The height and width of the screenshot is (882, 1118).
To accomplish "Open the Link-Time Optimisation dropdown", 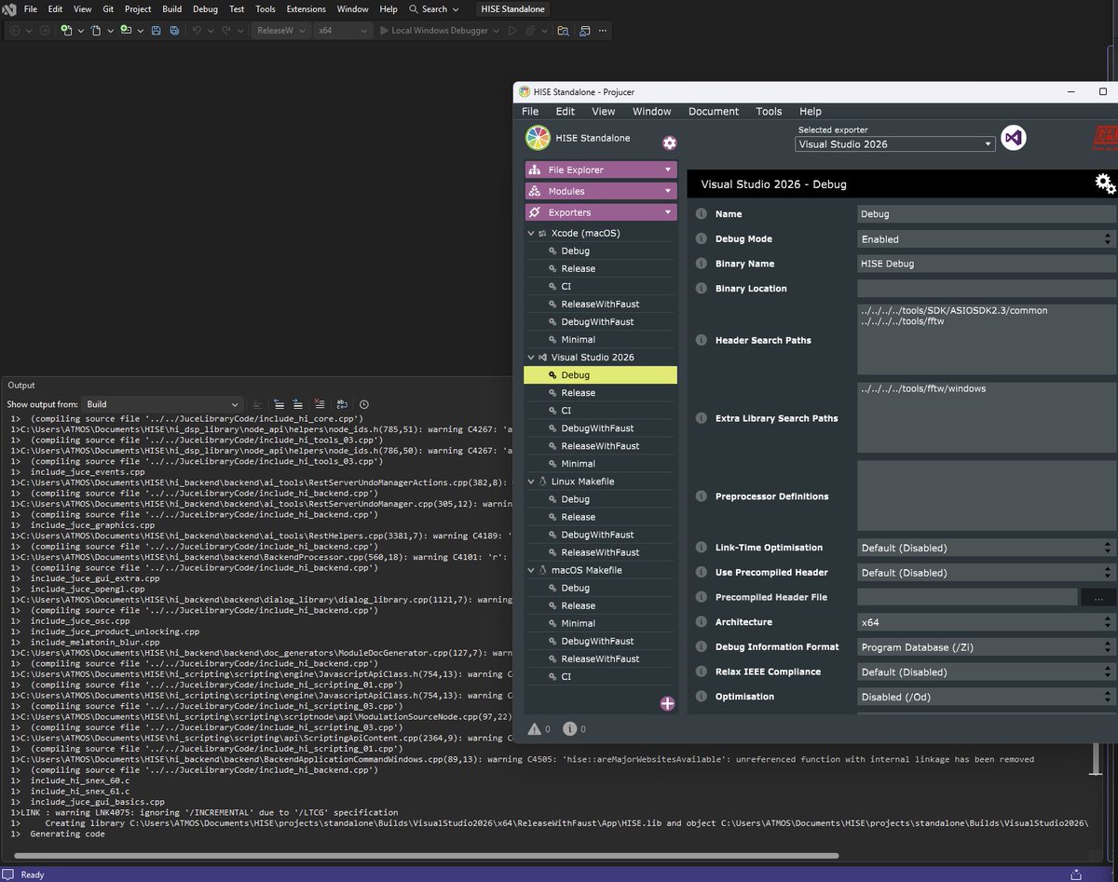I will pyautogui.click(x=987, y=548).
